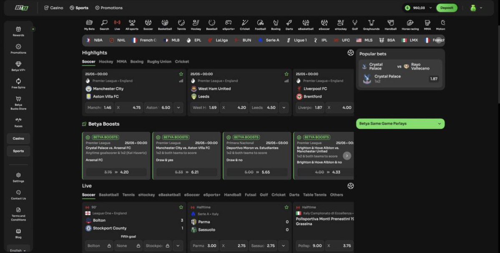500x253 pixels.
Task: Select the eHockey icon
Action: (341, 25)
